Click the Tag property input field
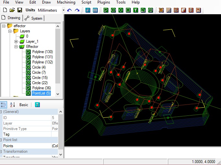The width and height of the screenshot is (221, 165). (x=55, y=134)
